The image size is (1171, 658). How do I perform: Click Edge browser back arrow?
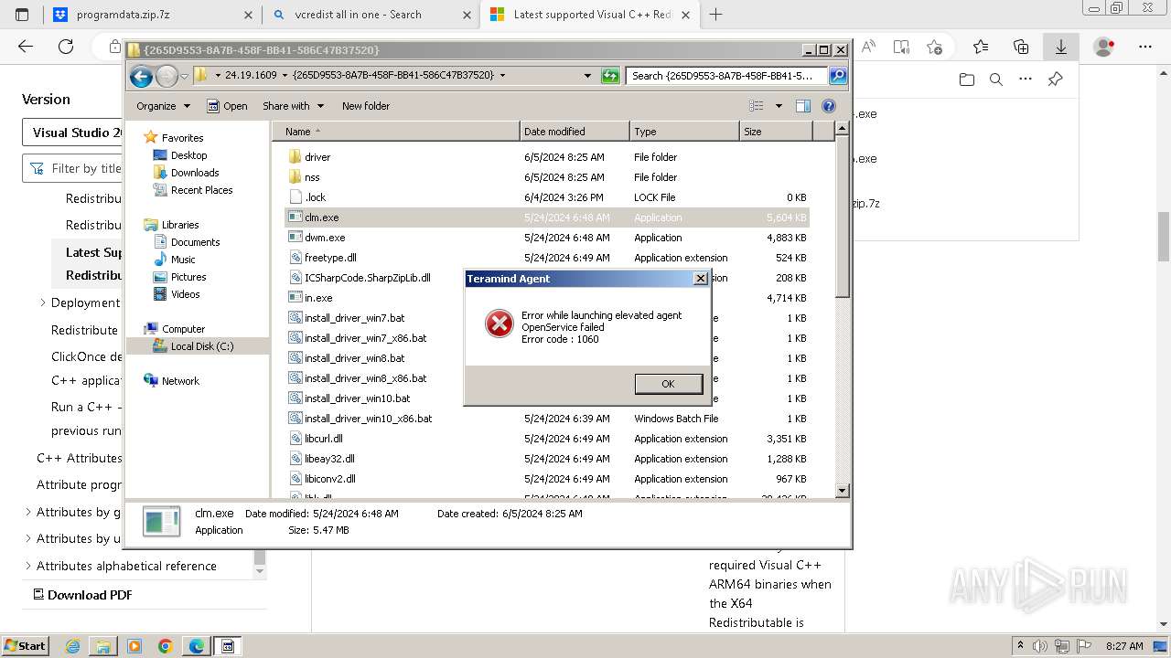26,47
